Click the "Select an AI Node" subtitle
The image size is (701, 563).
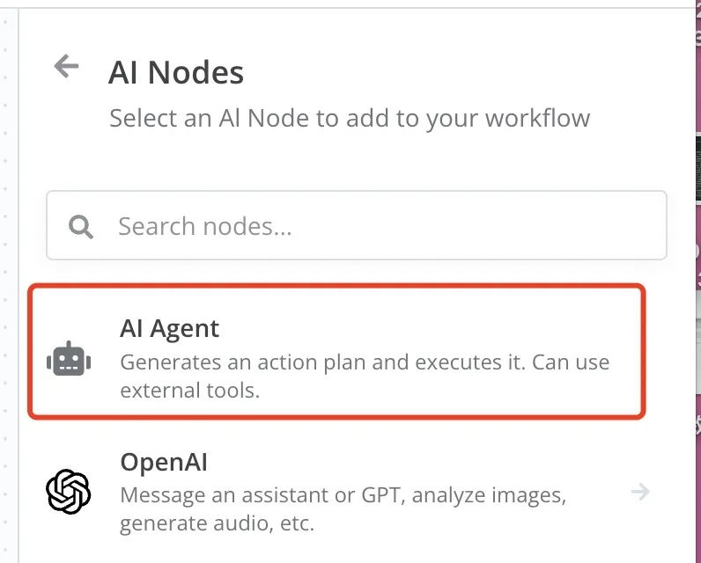click(350, 118)
